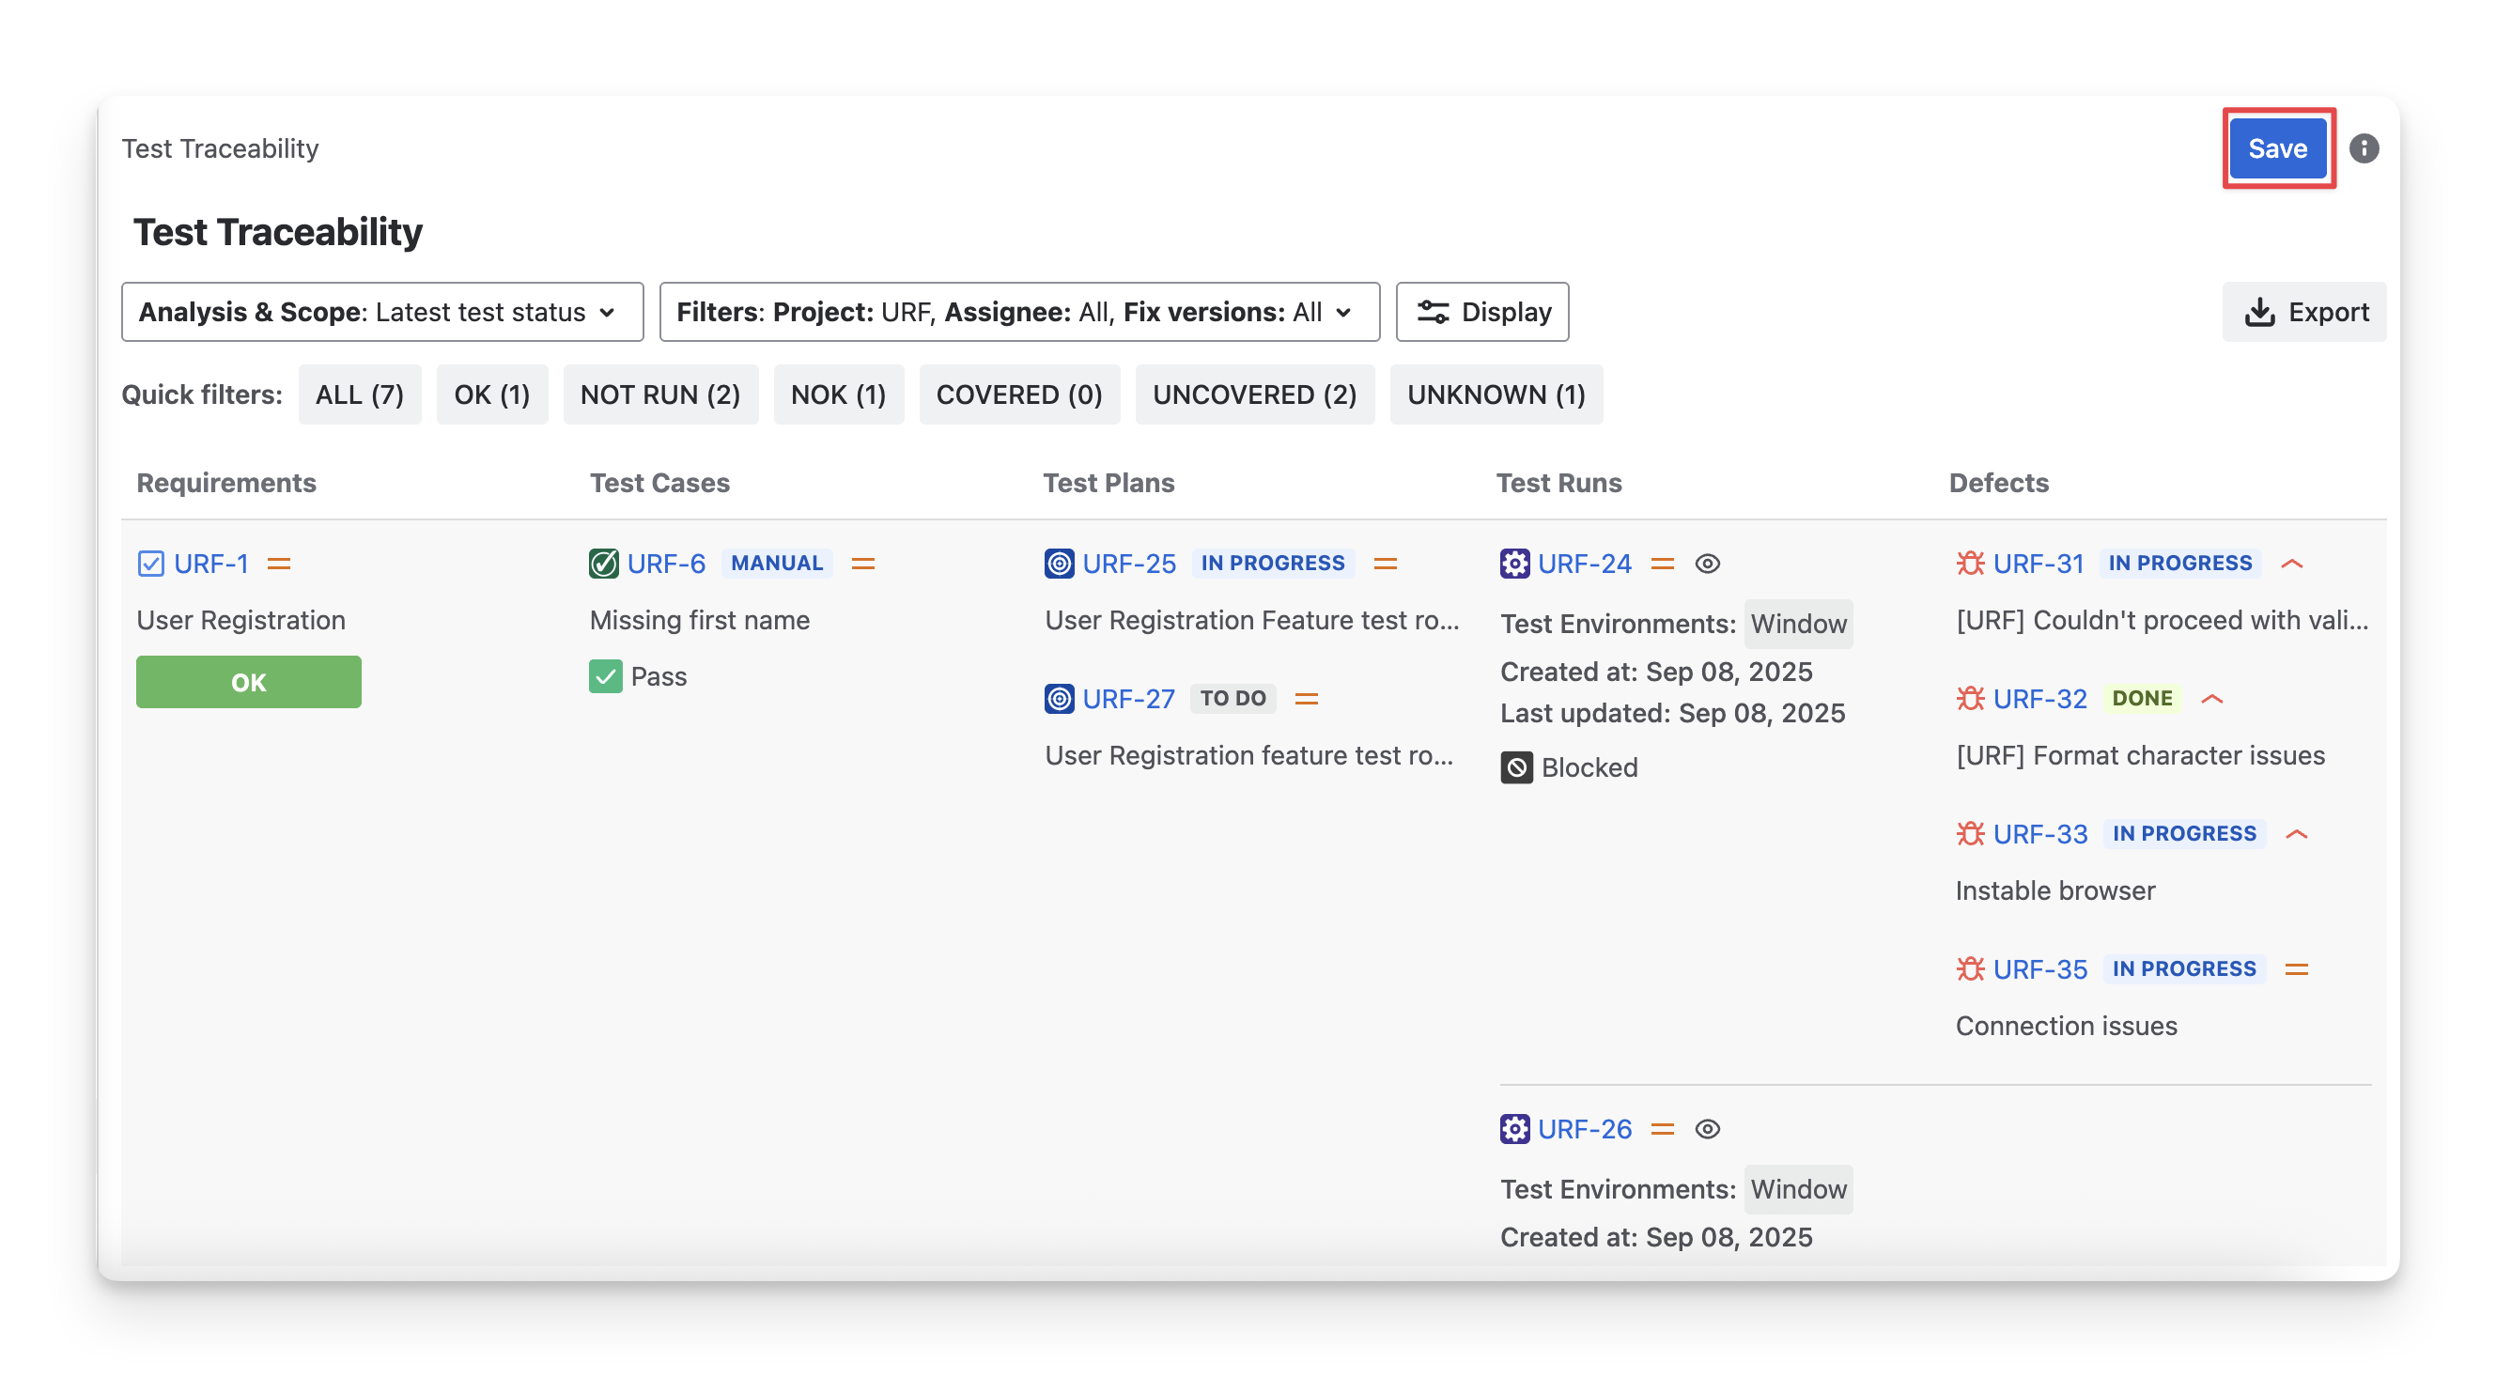The height and width of the screenshot is (1377, 2496).
Task: Expand the Filters Project dropdown
Action: 1018,312
